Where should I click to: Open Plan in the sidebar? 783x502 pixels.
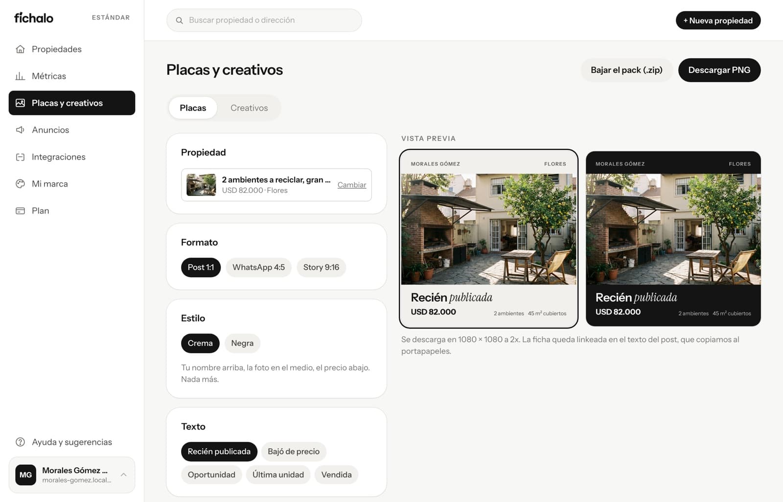point(72,211)
